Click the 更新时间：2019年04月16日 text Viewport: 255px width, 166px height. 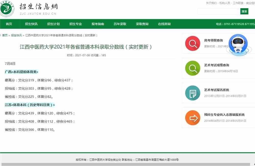click(x=221, y=71)
